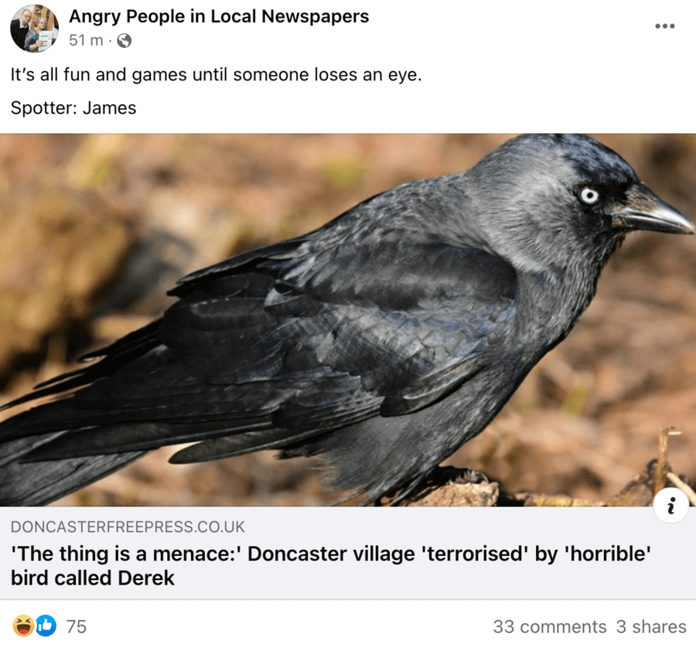Open the link info 'i' button
The width and height of the screenshot is (696, 645).
click(x=670, y=505)
